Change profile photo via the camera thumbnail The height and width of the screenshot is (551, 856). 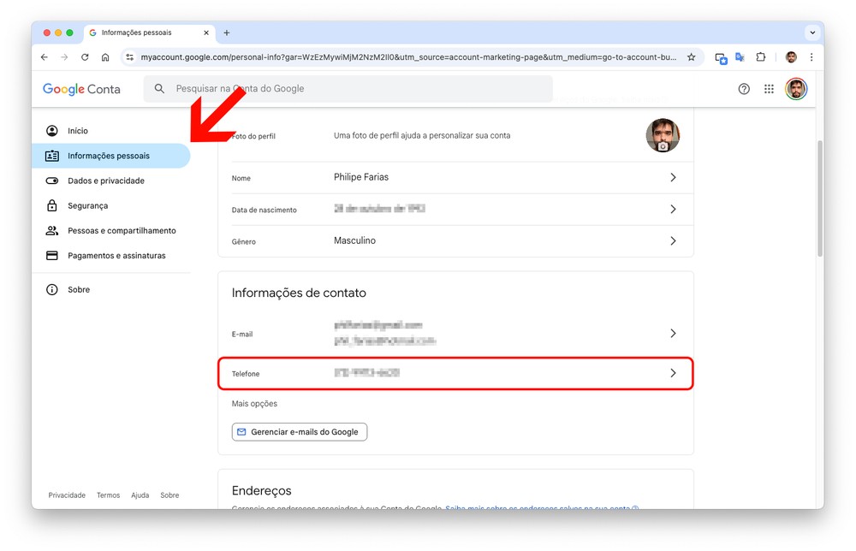click(663, 136)
